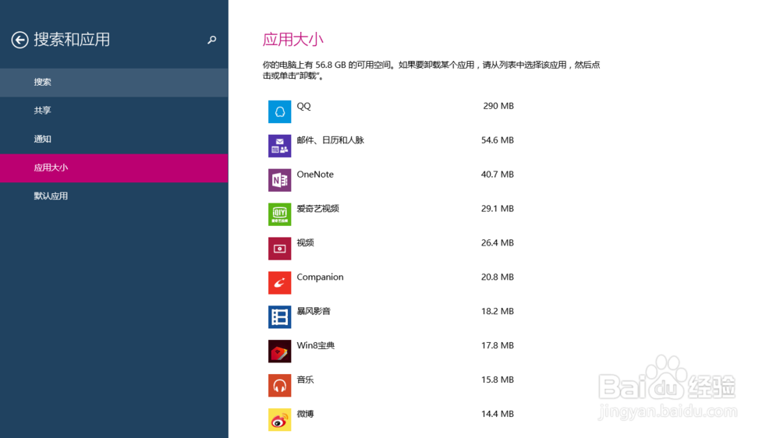Click the 18.2 MB size value
Screen dimensions: 780x438
pos(498,311)
